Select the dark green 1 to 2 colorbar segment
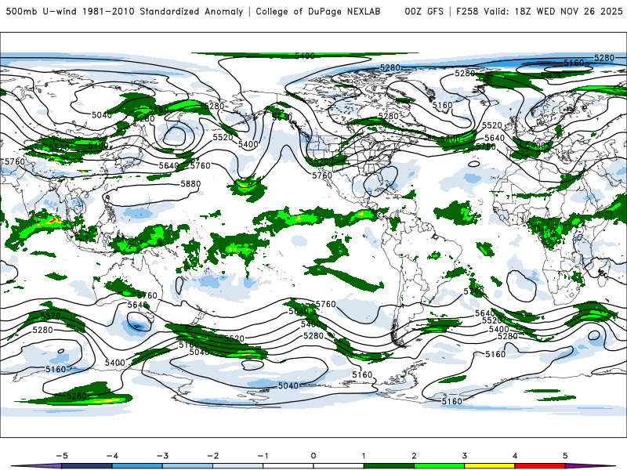Screen dimensions: 627x470 [389, 466]
